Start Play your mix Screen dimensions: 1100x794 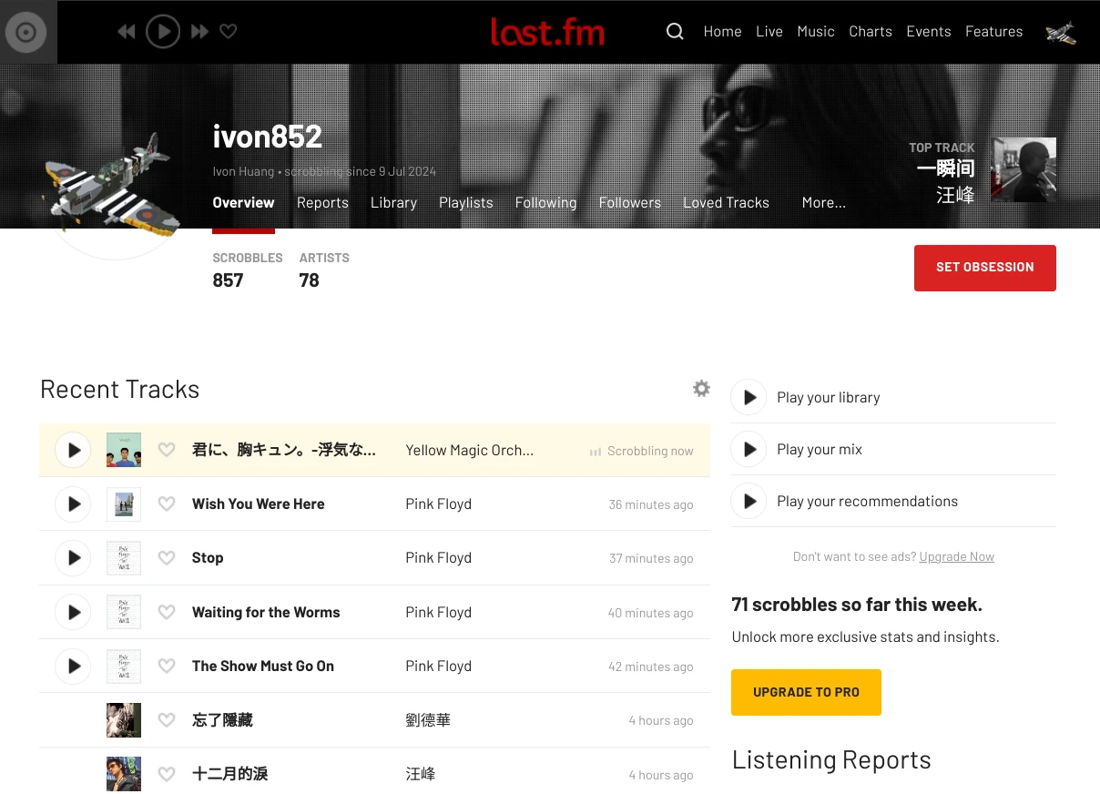[x=749, y=450]
